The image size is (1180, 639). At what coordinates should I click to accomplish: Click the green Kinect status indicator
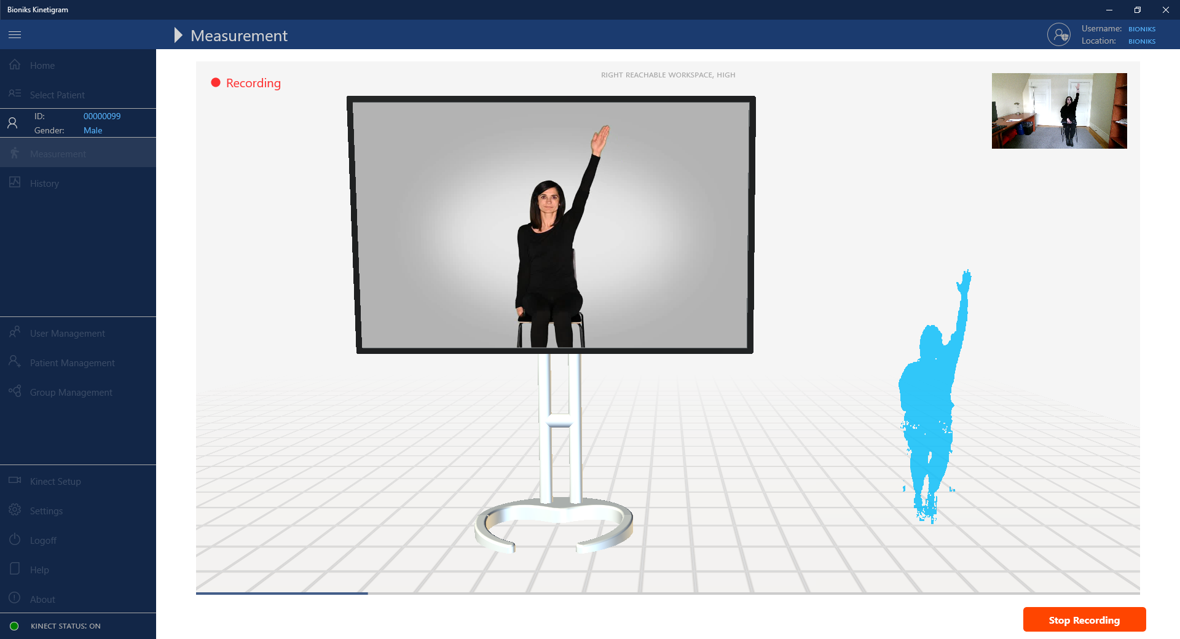[15, 626]
